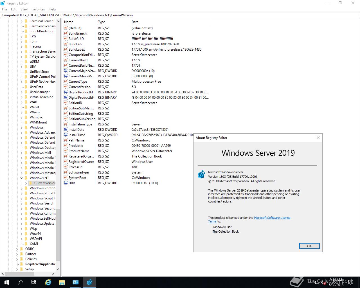Open Server Manager taskbar icon

pyautogui.click(x=76, y=282)
